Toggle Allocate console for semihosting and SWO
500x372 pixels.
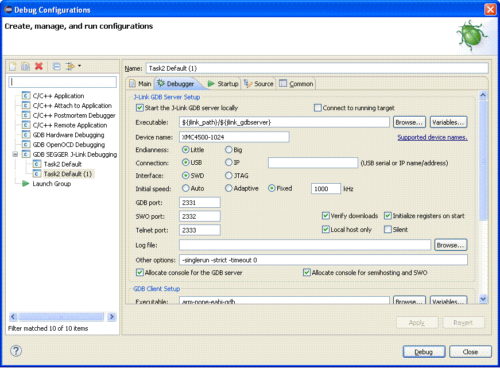click(x=307, y=273)
